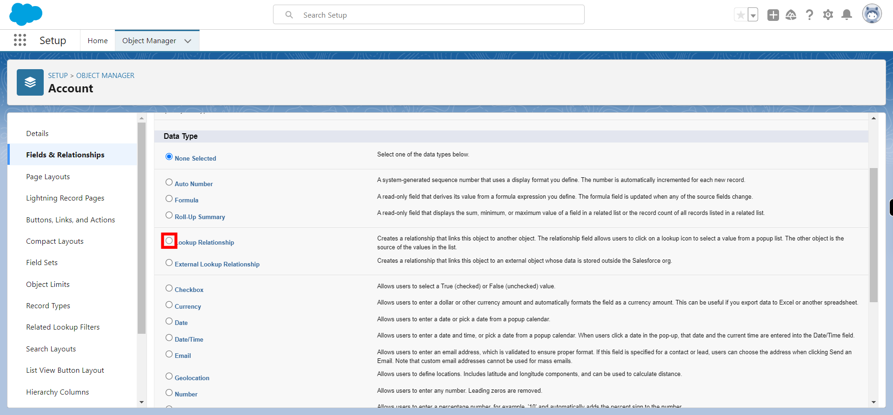Switch to the Home tab

click(98, 41)
